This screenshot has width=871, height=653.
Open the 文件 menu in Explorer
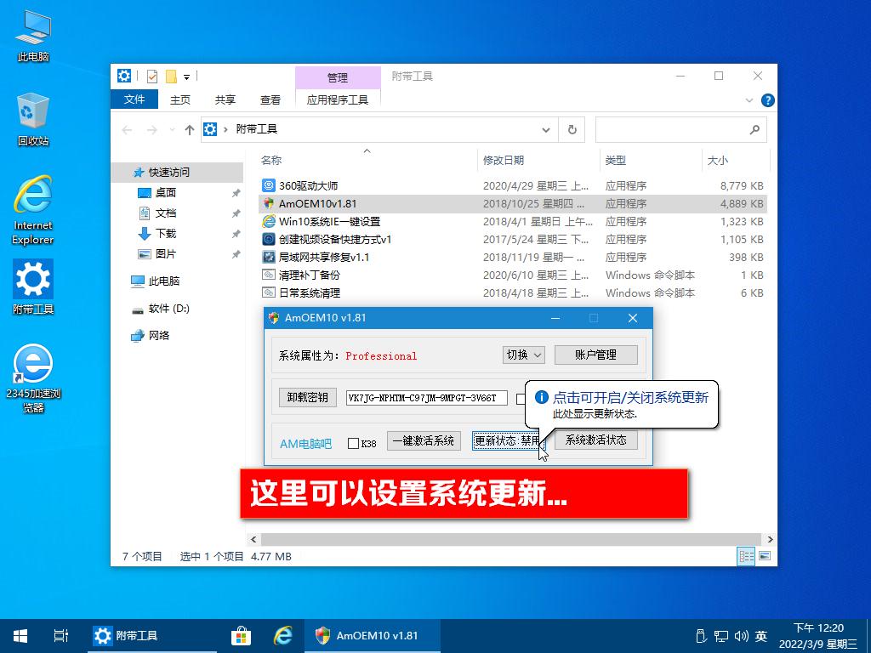coord(134,99)
